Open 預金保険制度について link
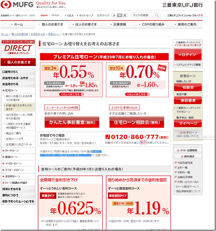 coord(187,191)
